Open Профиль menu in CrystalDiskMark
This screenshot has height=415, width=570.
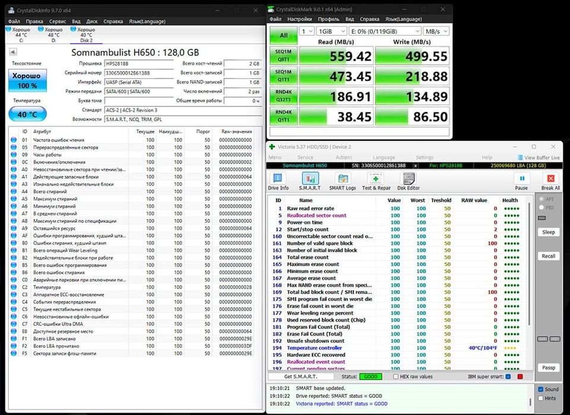tap(328, 19)
